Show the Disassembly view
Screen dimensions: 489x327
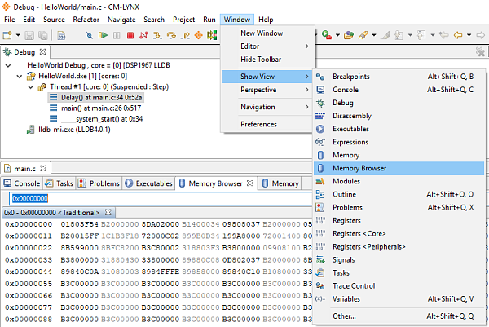click(x=399, y=116)
